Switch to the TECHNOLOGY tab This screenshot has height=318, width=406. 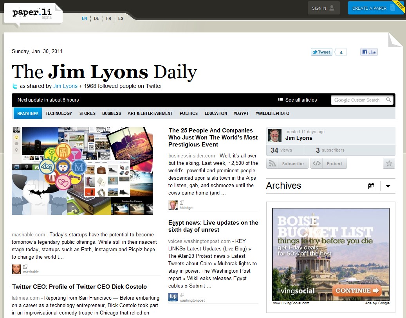59,113
